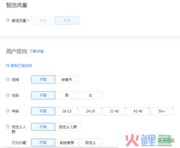Click 复制已有定向 link
This screenshot has width=180, height=148.
[21, 66]
